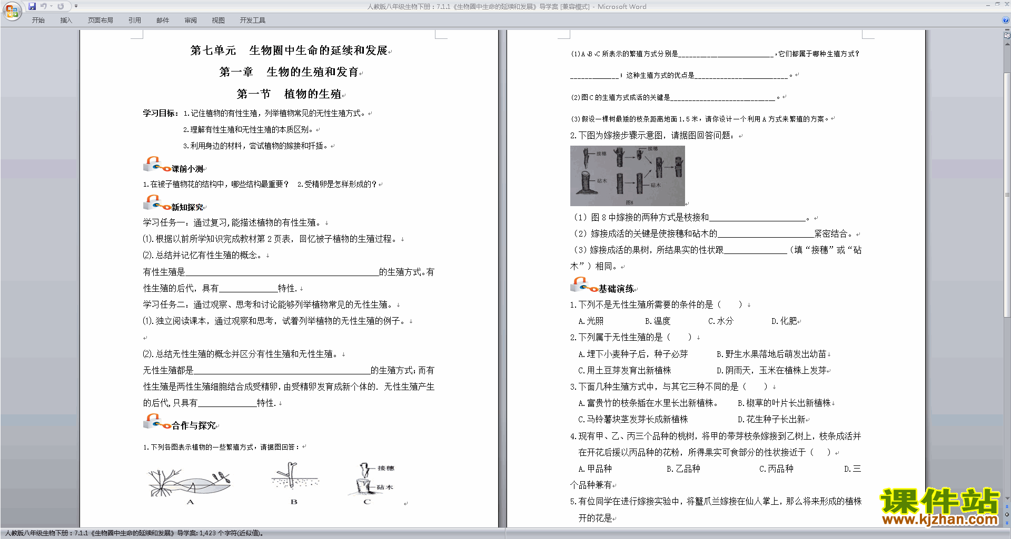The width and height of the screenshot is (1011, 539).
Task: Go to previous page with double-up arrows
Action: click(x=1007, y=507)
